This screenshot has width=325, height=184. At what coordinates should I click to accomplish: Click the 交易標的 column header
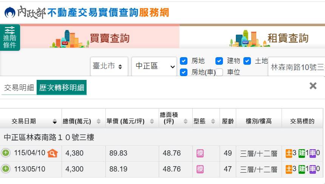pos(302,121)
